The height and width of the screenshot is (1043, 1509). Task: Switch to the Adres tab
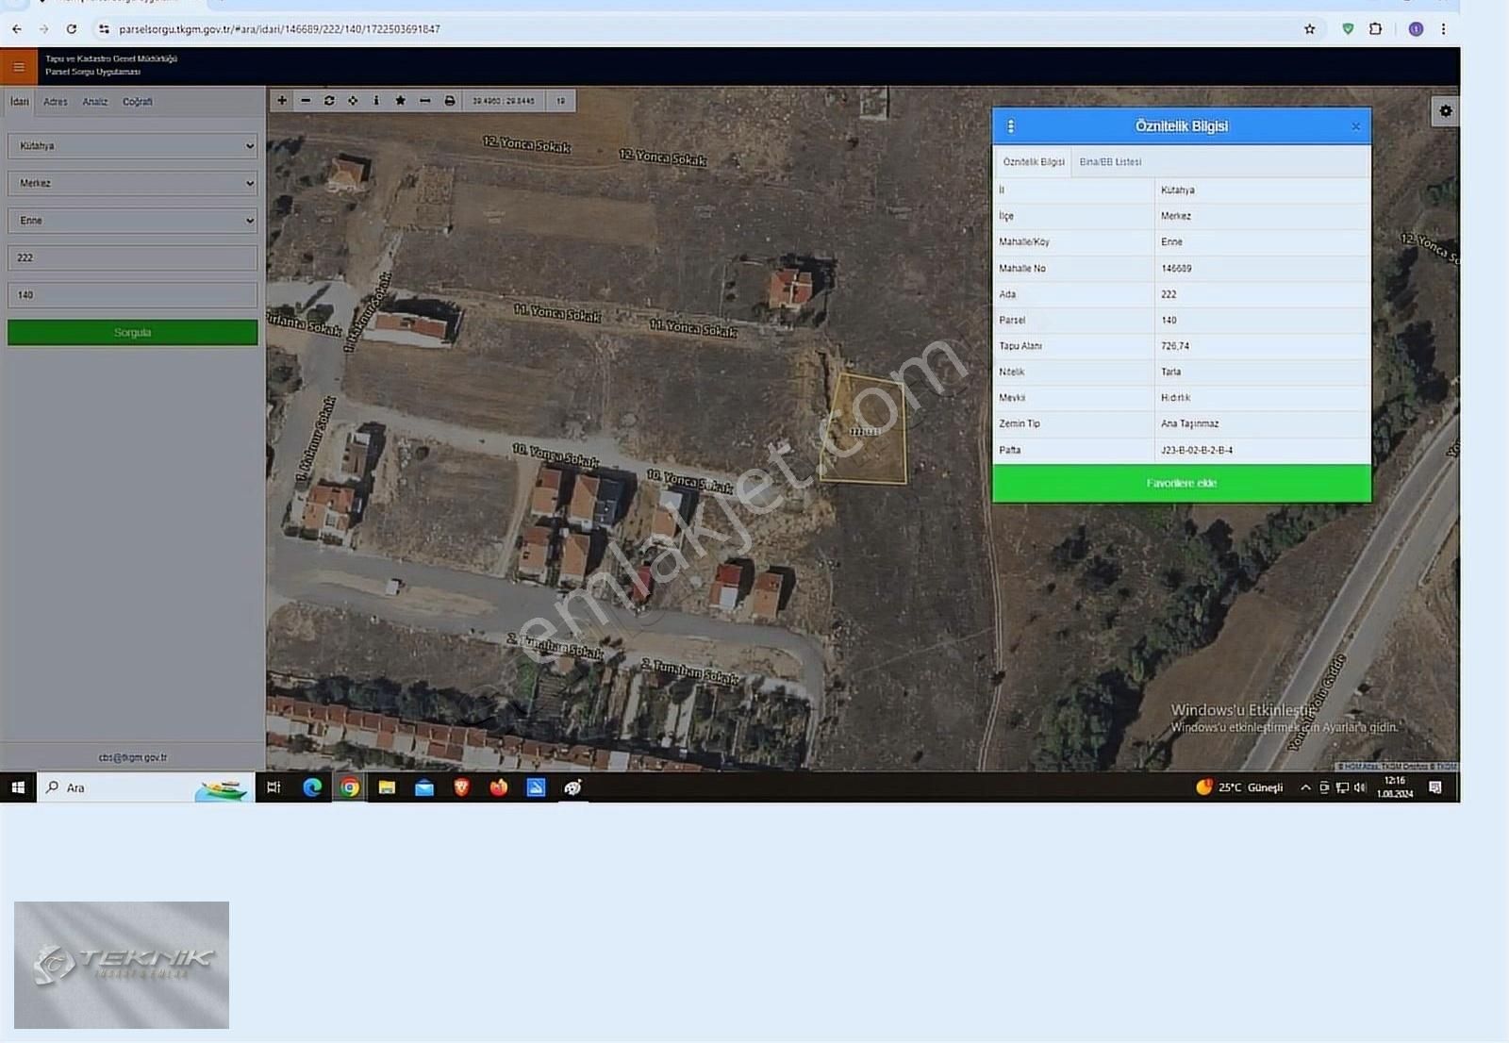click(56, 102)
